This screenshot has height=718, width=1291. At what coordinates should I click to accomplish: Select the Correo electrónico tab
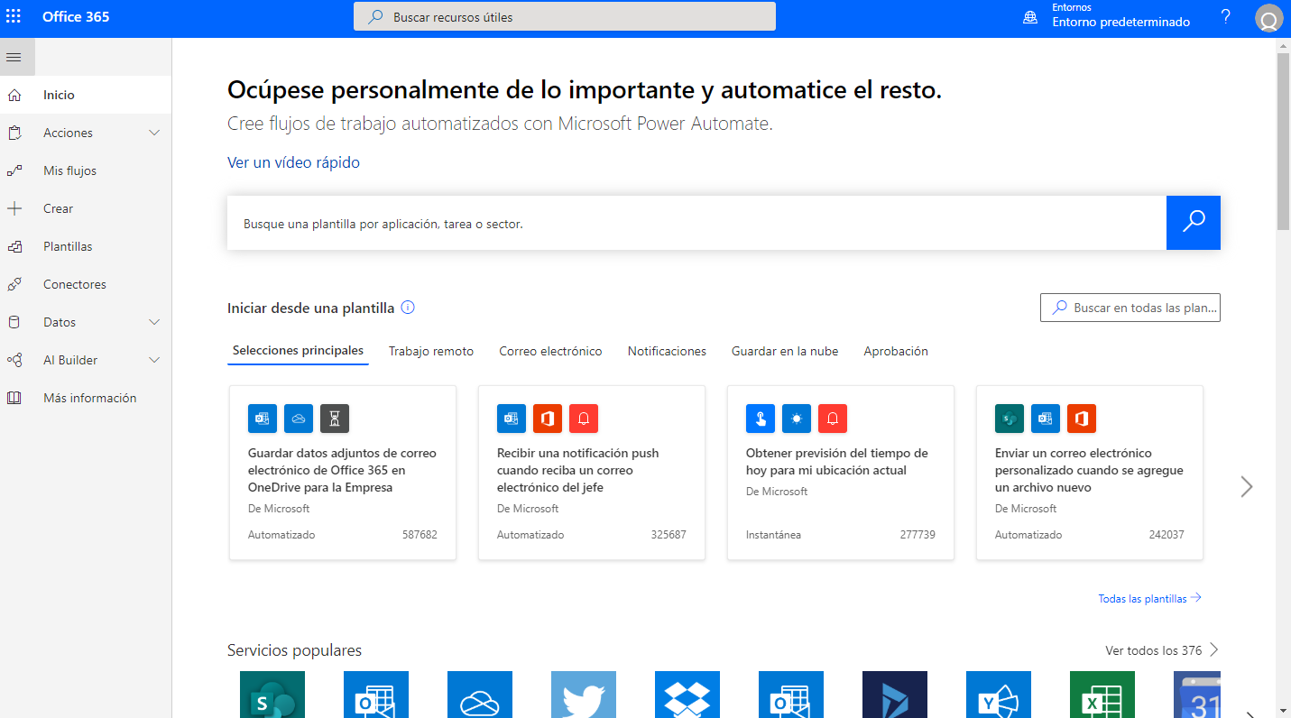pos(550,351)
